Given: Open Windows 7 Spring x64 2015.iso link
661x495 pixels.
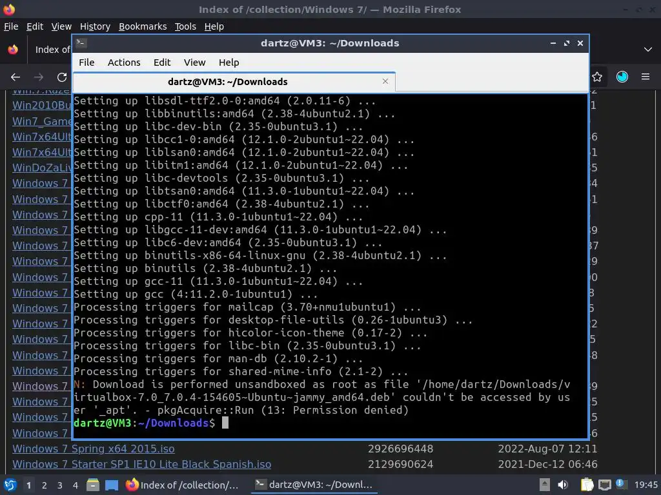Looking at the screenshot, I should (93, 449).
